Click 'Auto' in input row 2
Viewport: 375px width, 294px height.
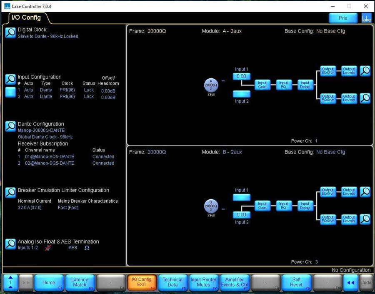point(28,96)
